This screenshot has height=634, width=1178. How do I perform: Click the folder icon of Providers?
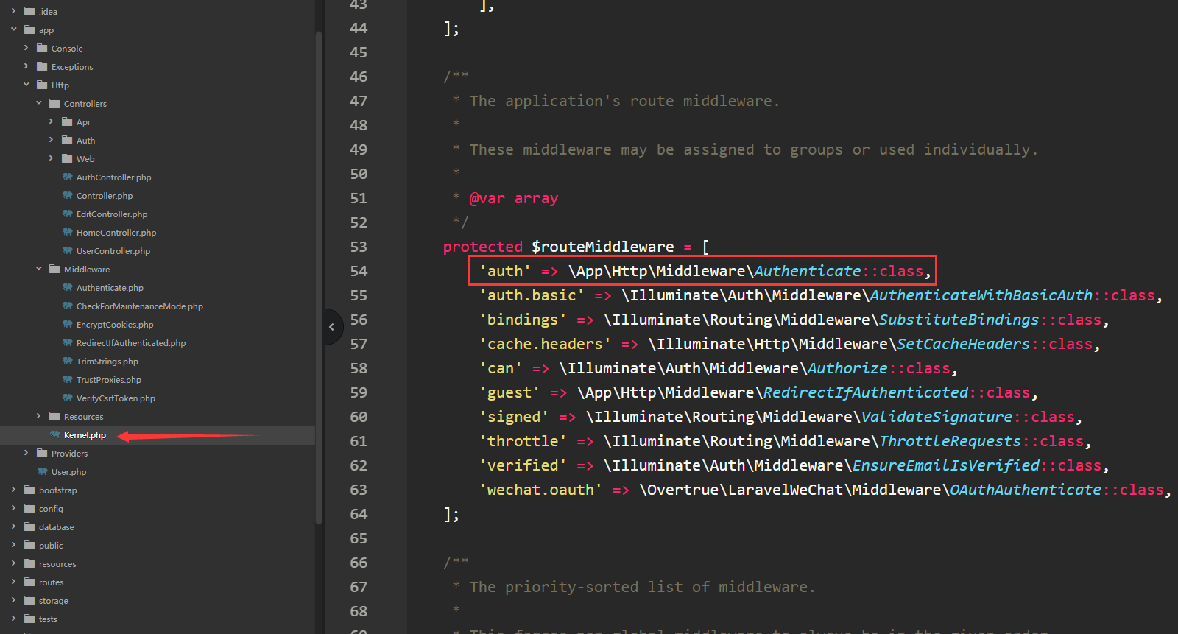[x=42, y=453]
